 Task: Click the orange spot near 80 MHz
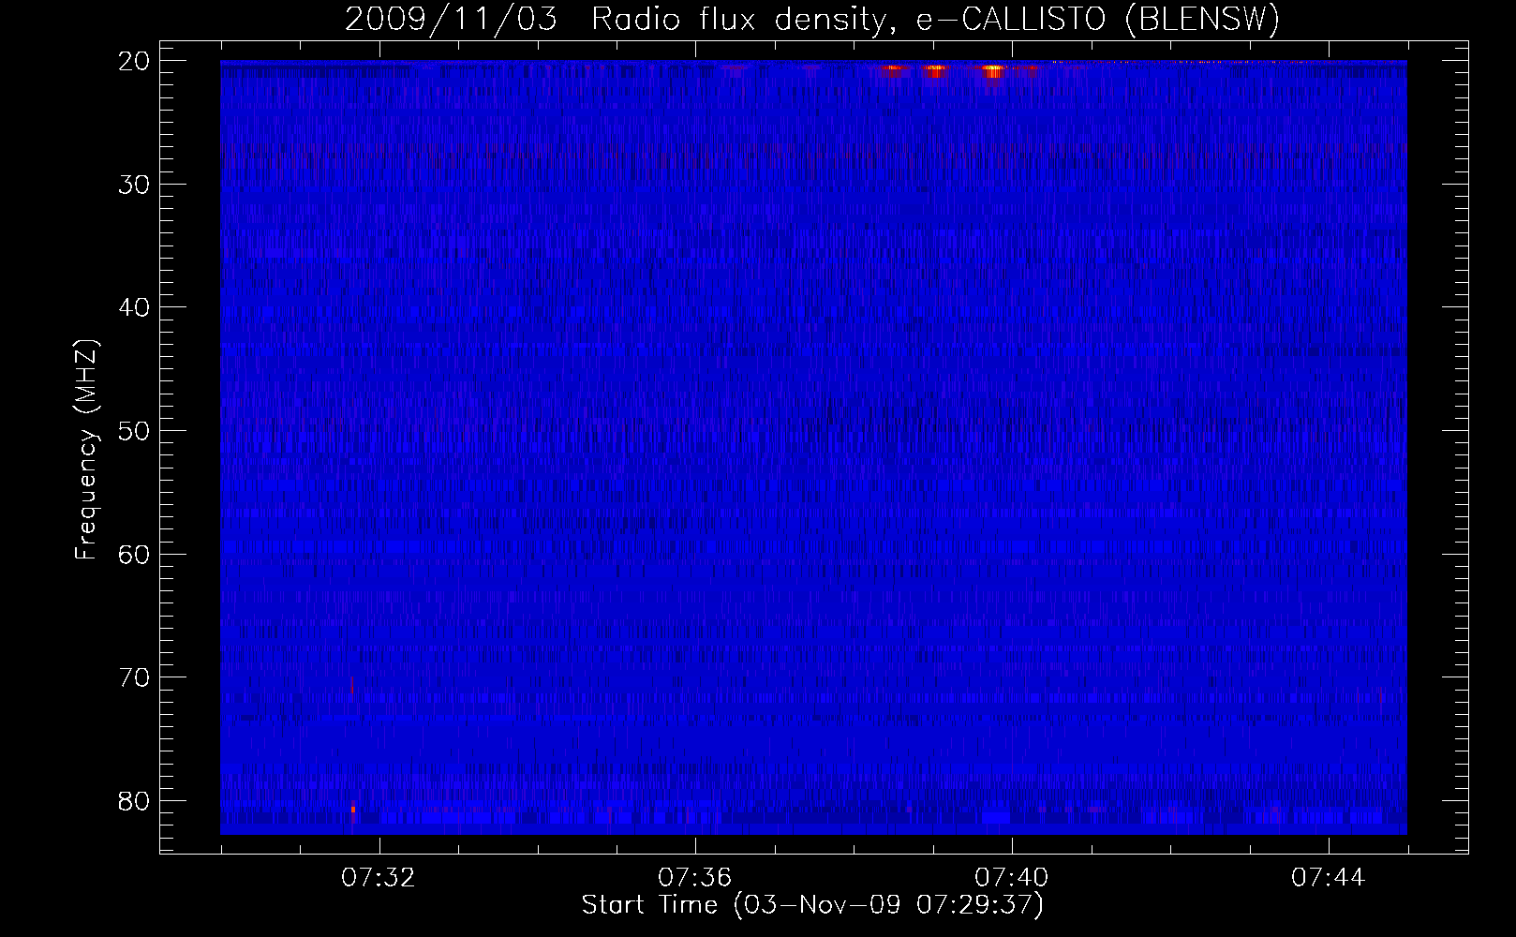(x=353, y=809)
